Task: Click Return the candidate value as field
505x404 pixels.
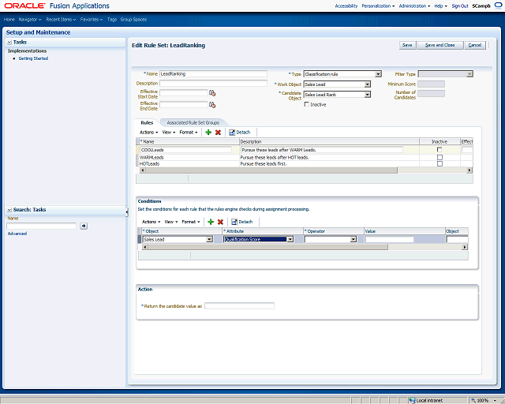Action: (239, 306)
